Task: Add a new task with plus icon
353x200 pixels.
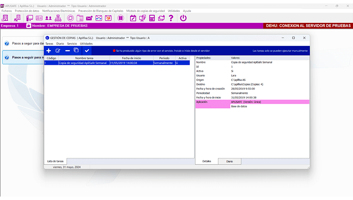Action: [x=49, y=51]
